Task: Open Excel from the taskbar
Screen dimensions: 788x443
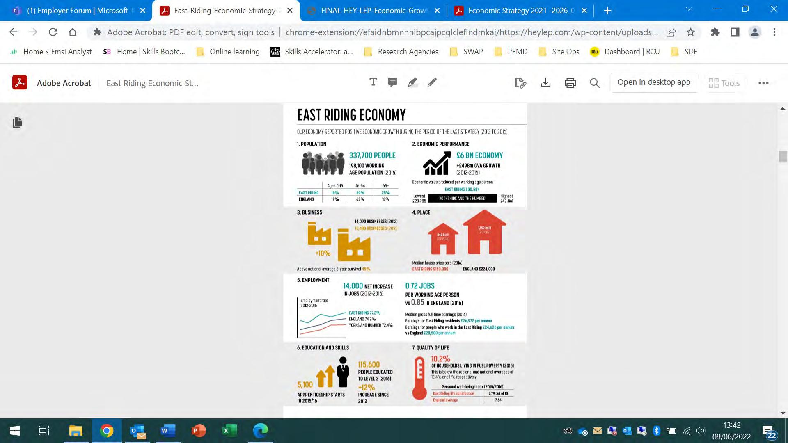Action: (x=229, y=431)
